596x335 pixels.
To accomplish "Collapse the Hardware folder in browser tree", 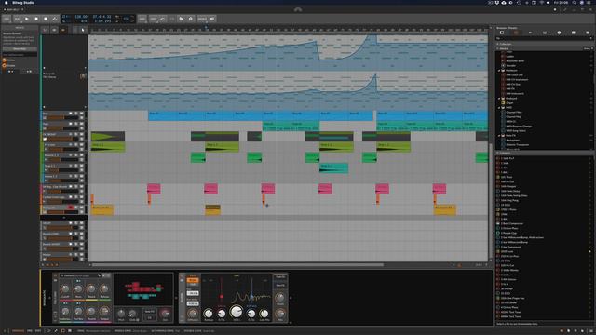I will 499,71.
